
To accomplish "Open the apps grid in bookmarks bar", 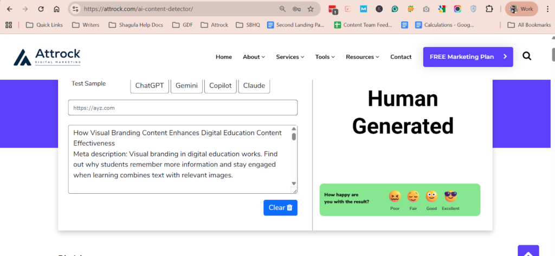I will pyautogui.click(x=9, y=25).
